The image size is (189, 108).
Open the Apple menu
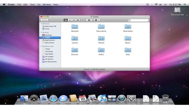[x=4, y=5]
